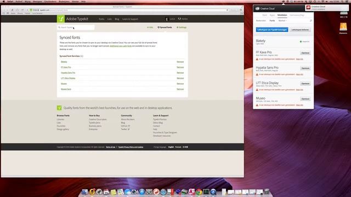Click the small Typekit logo in page footer
This screenshot has width=351, height=197.
tap(59, 108)
